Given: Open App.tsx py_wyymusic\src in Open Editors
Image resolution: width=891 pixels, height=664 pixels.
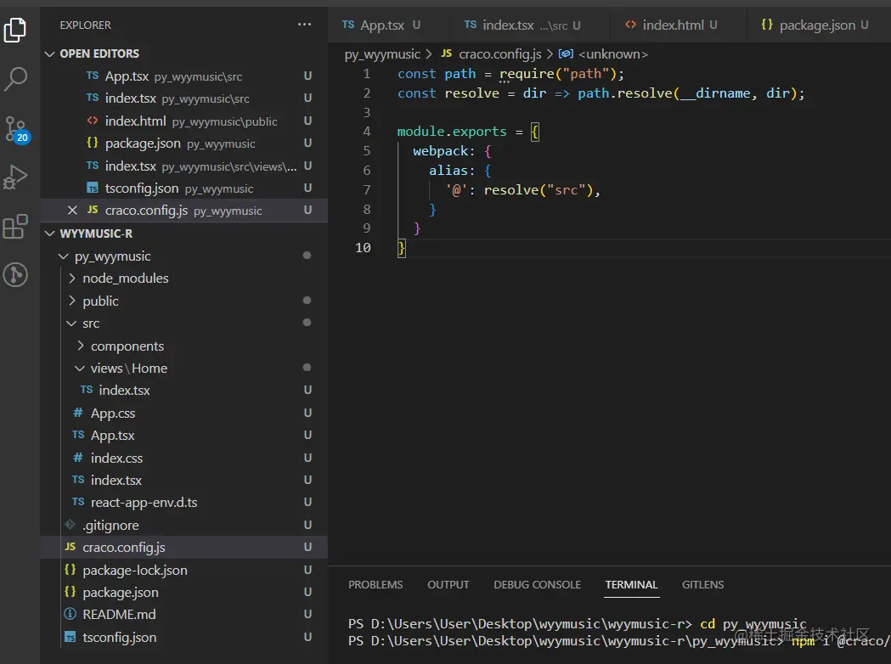Looking at the screenshot, I should [184, 76].
